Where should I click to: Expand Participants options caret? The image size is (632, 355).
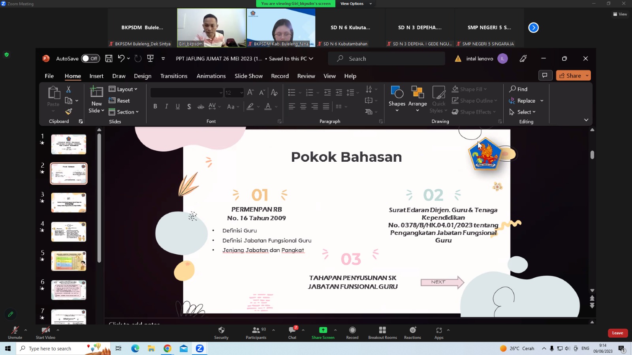273,330
